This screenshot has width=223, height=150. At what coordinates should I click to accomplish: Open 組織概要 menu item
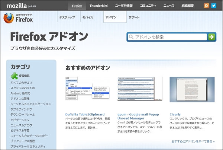tap(188, 6)
